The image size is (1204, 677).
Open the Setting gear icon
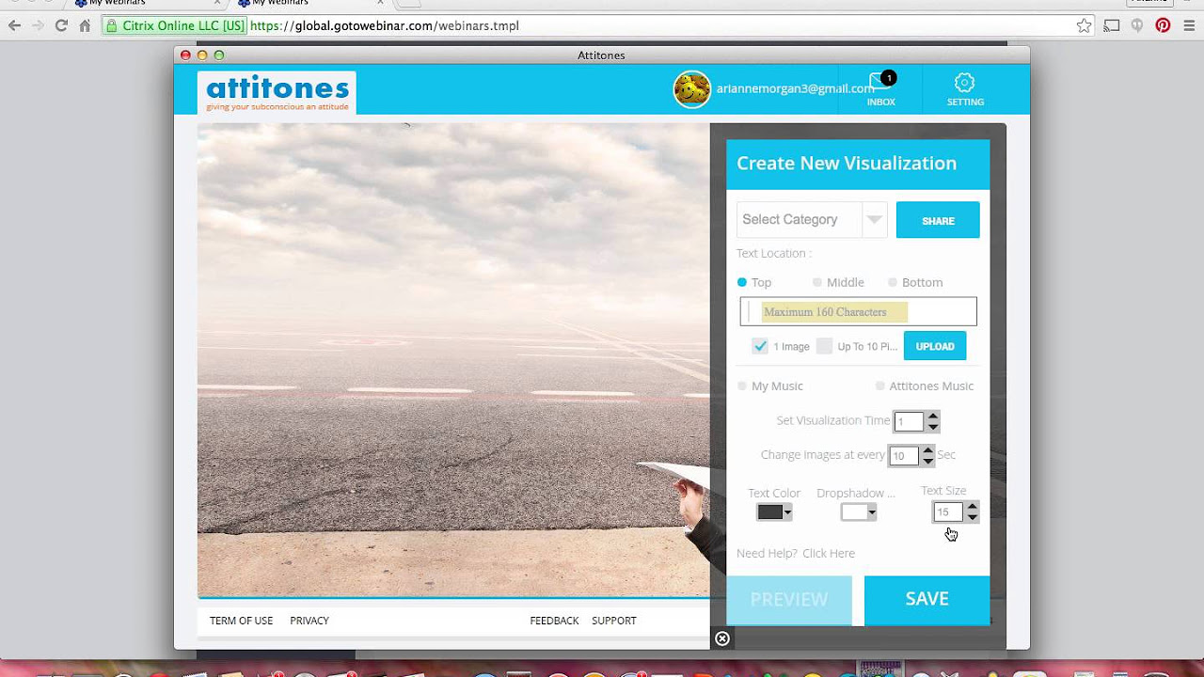(964, 83)
